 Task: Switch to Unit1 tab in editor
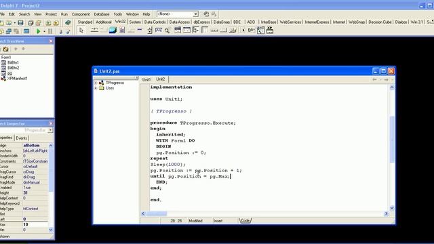pyautogui.click(x=146, y=79)
